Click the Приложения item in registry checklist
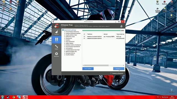 (69, 38)
